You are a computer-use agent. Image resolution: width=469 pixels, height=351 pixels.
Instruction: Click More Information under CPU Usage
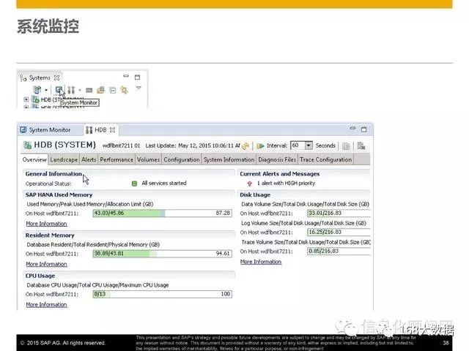pyautogui.click(x=46, y=304)
